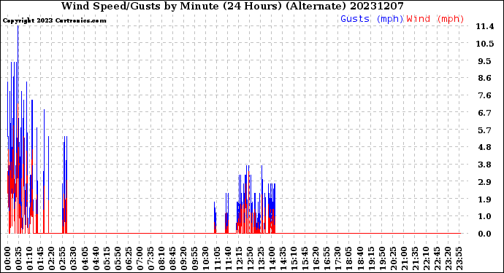This screenshot has height=273, width=504.
Task: Click the 07:00 time axis label
Action: tap(140, 258)
